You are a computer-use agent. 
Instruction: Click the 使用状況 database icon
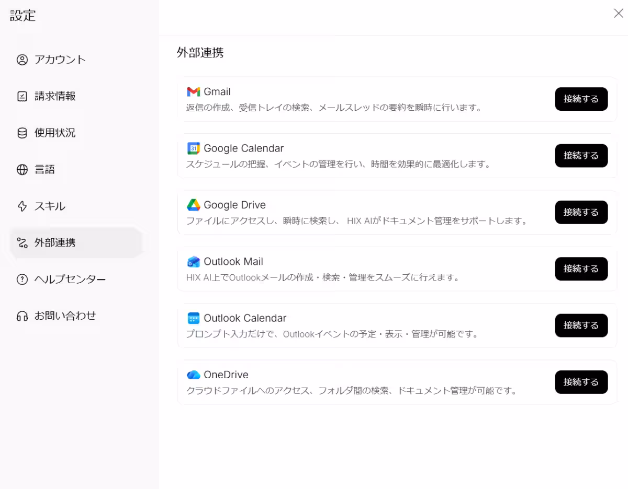tap(22, 133)
